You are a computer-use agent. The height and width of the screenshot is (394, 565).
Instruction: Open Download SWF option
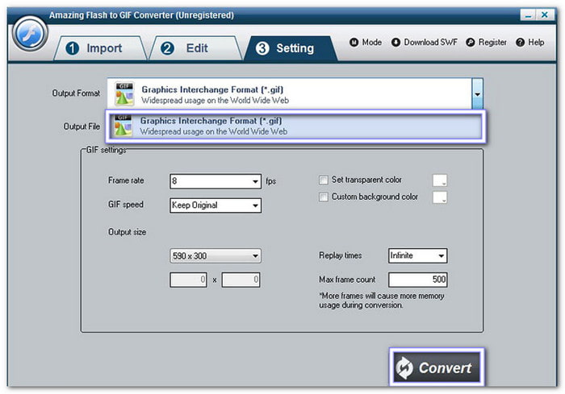[425, 43]
